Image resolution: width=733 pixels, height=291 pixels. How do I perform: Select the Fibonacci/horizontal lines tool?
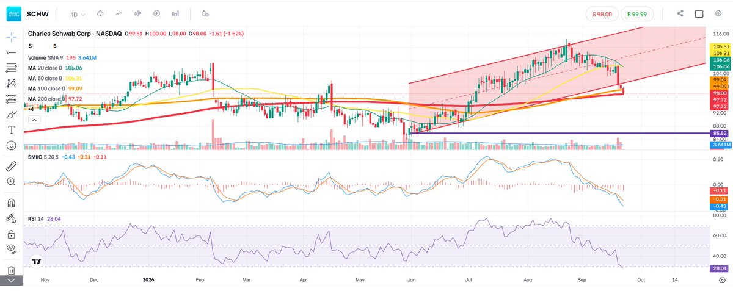tap(11, 68)
